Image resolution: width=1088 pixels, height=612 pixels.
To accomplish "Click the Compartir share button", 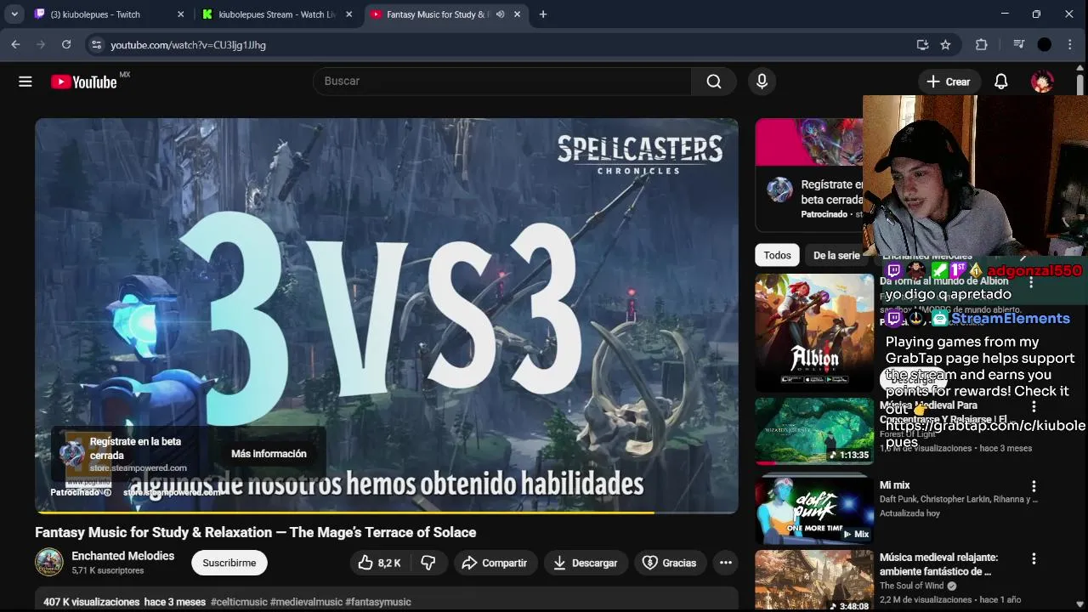I will point(495,563).
